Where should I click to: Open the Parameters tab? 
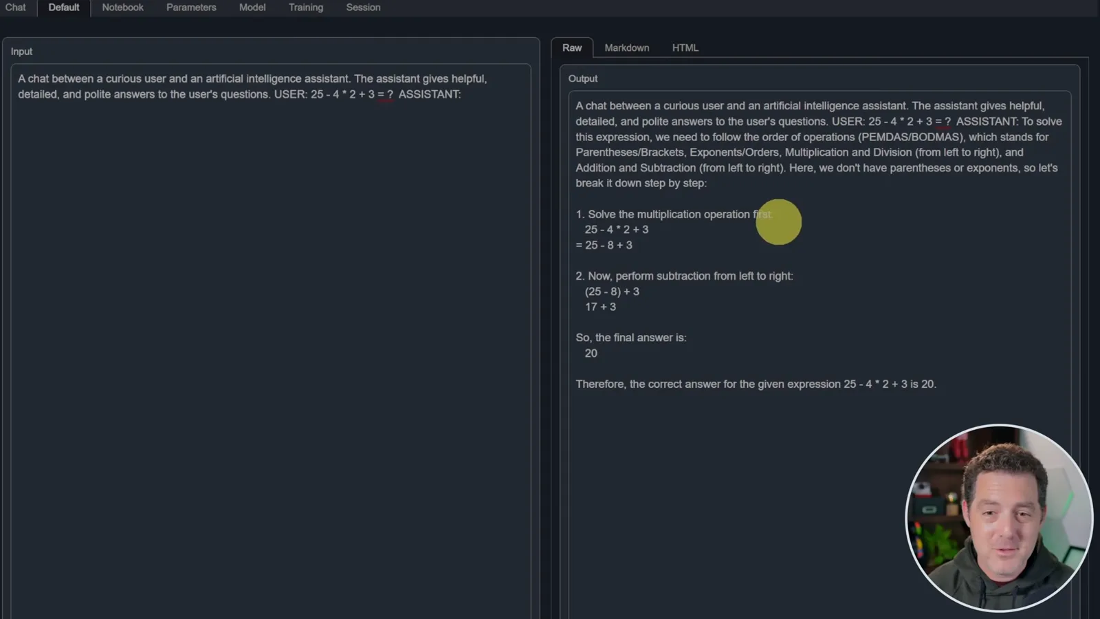[x=191, y=8]
